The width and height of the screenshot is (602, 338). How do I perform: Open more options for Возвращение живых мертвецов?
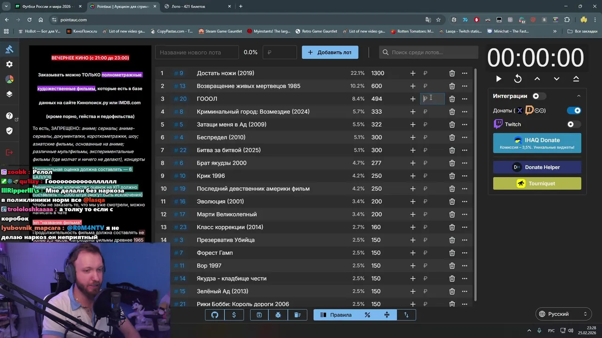point(465,86)
